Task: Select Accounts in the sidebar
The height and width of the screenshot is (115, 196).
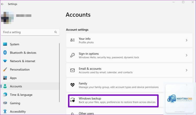Action: coord(30,86)
